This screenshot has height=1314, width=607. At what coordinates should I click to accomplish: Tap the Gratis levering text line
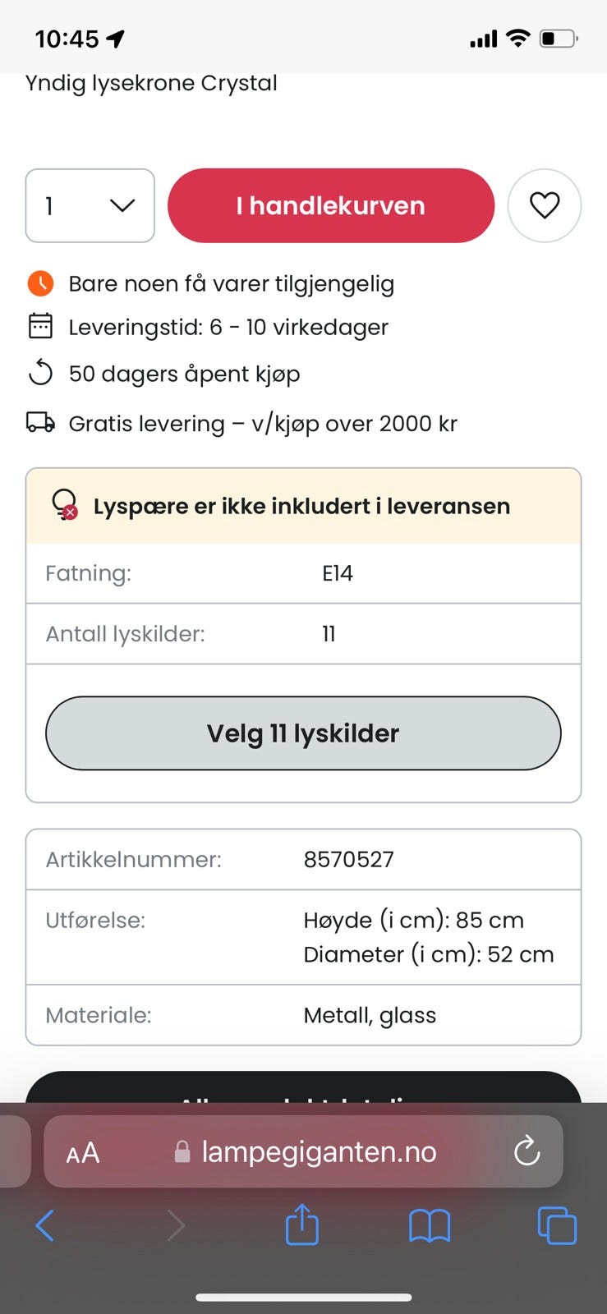(x=263, y=424)
